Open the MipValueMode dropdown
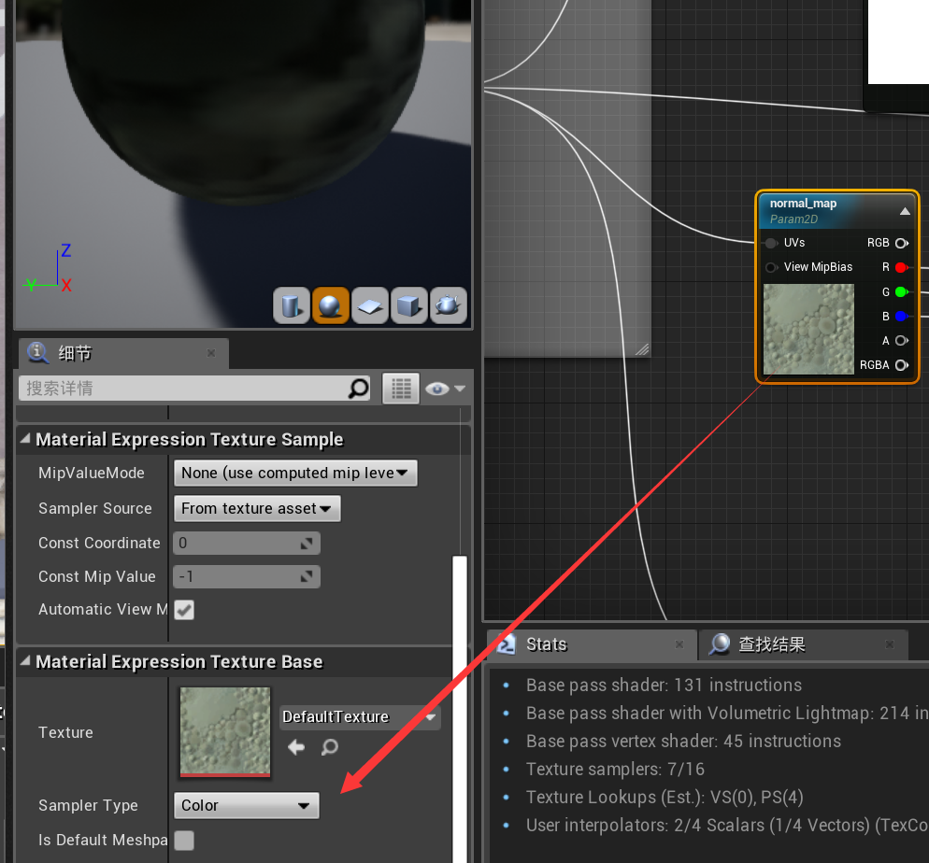929x863 pixels. tap(295, 473)
